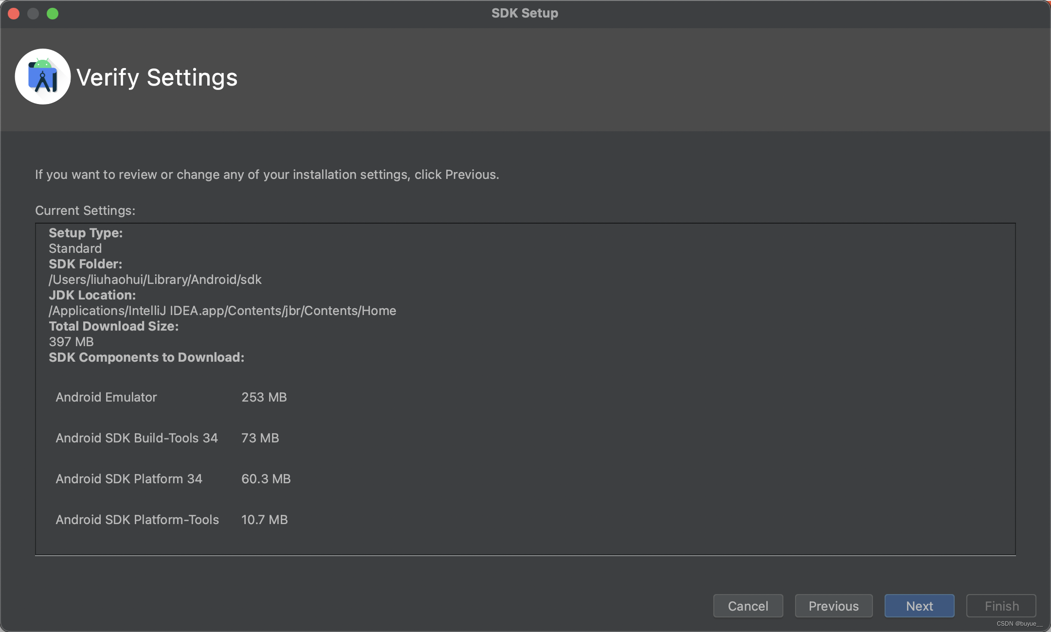Close the SDK Setup window
The height and width of the screenshot is (632, 1051).
(14, 14)
